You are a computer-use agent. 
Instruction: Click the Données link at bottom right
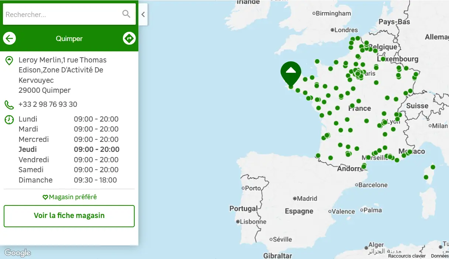coord(439,256)
